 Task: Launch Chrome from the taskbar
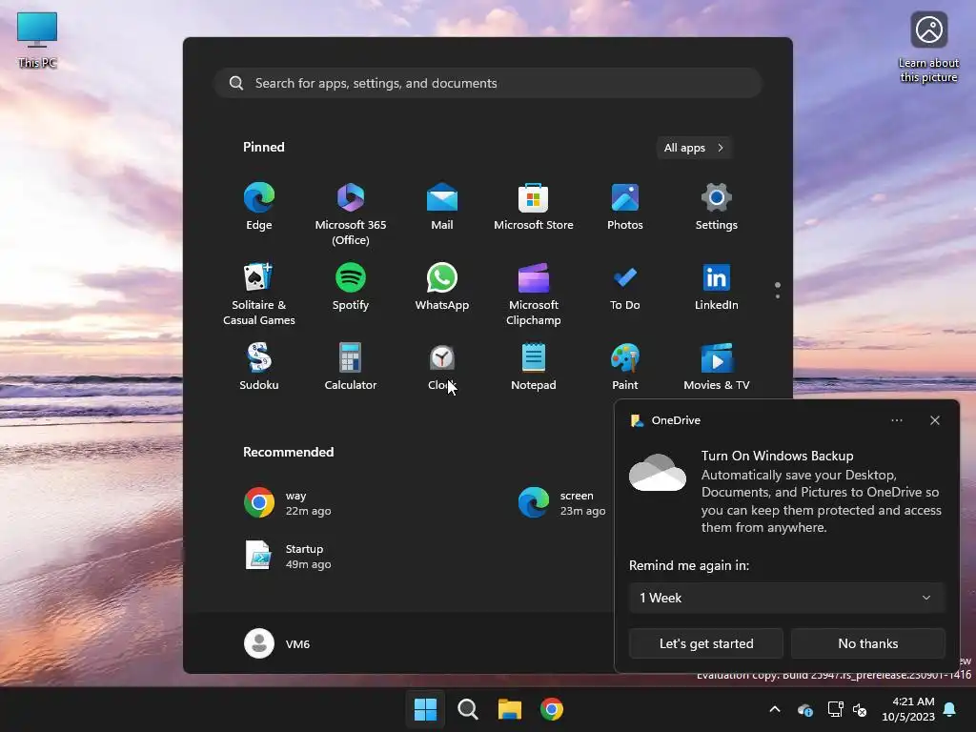click(552, 709)
